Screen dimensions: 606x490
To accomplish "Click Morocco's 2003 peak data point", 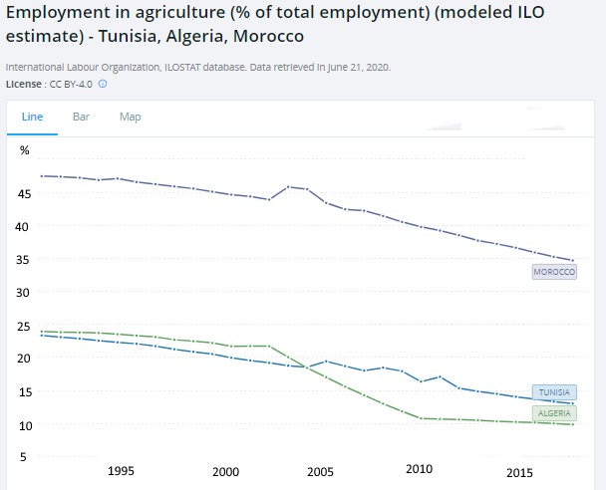I will (x=288, y=187).
